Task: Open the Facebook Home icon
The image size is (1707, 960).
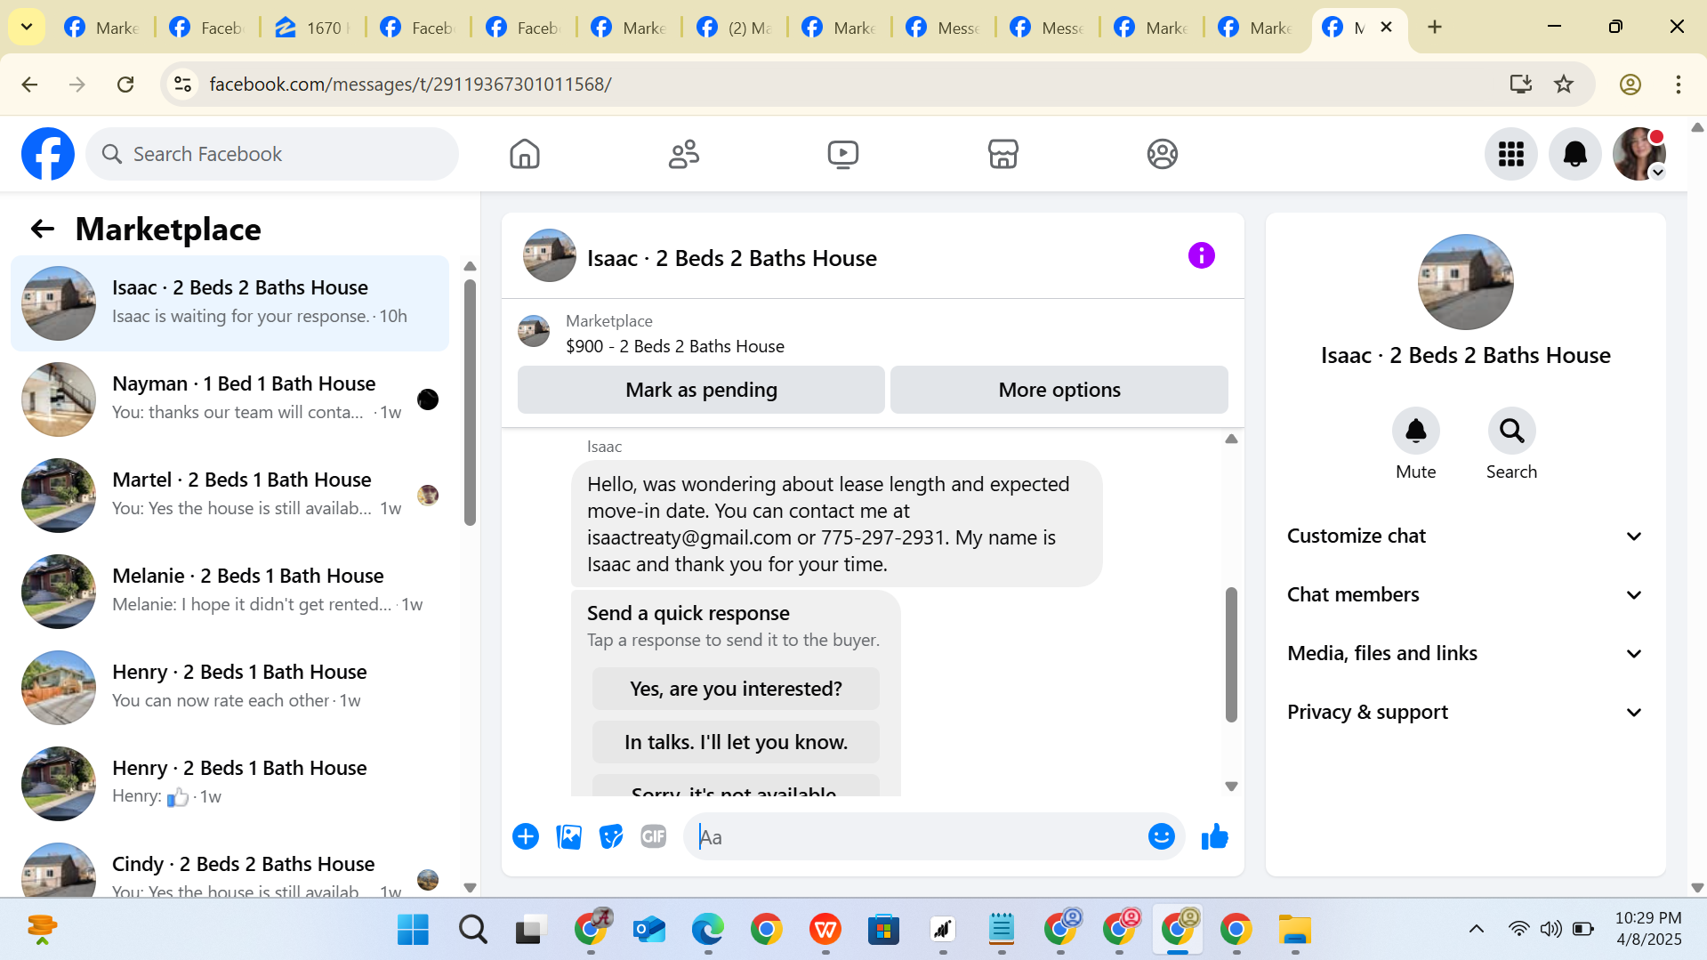Action: (x=524, y=154)
